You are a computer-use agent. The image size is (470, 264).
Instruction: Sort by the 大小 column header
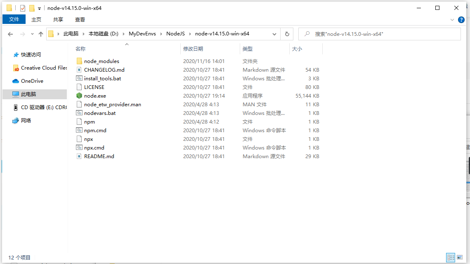[x=297, y=49]
